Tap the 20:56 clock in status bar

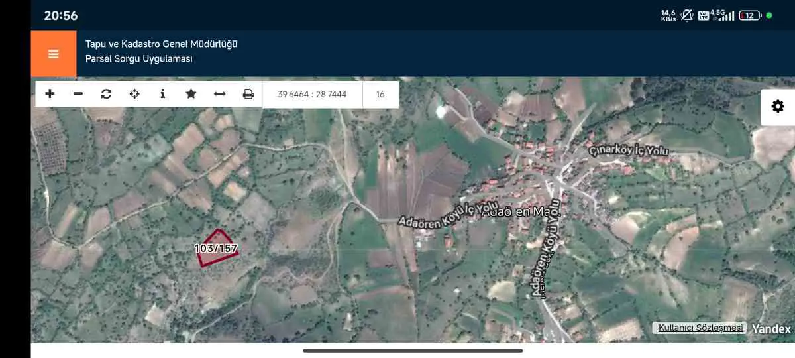tap(61, 15)
